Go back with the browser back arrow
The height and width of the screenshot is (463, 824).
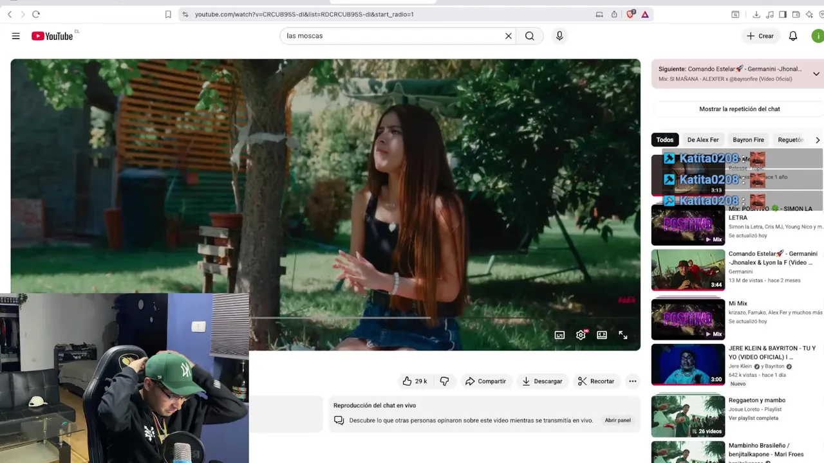pyautogui.click(x=10, y=14)
